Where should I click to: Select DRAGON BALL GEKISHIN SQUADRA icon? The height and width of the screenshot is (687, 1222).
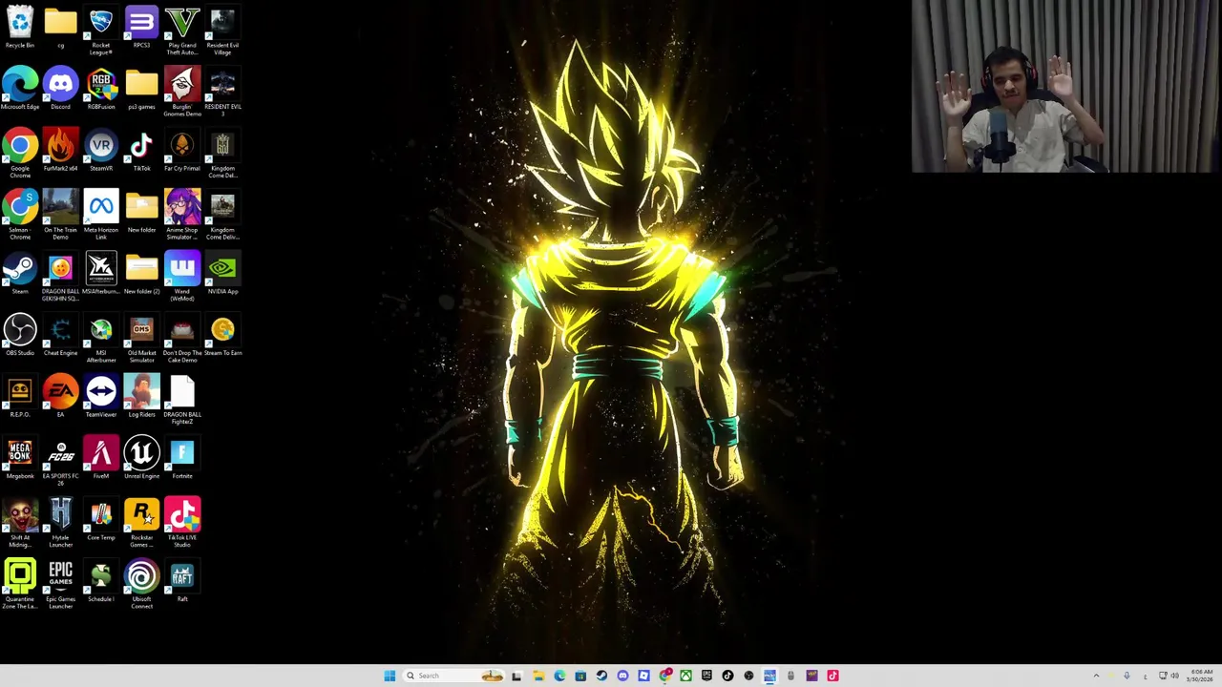coord(60,278)
